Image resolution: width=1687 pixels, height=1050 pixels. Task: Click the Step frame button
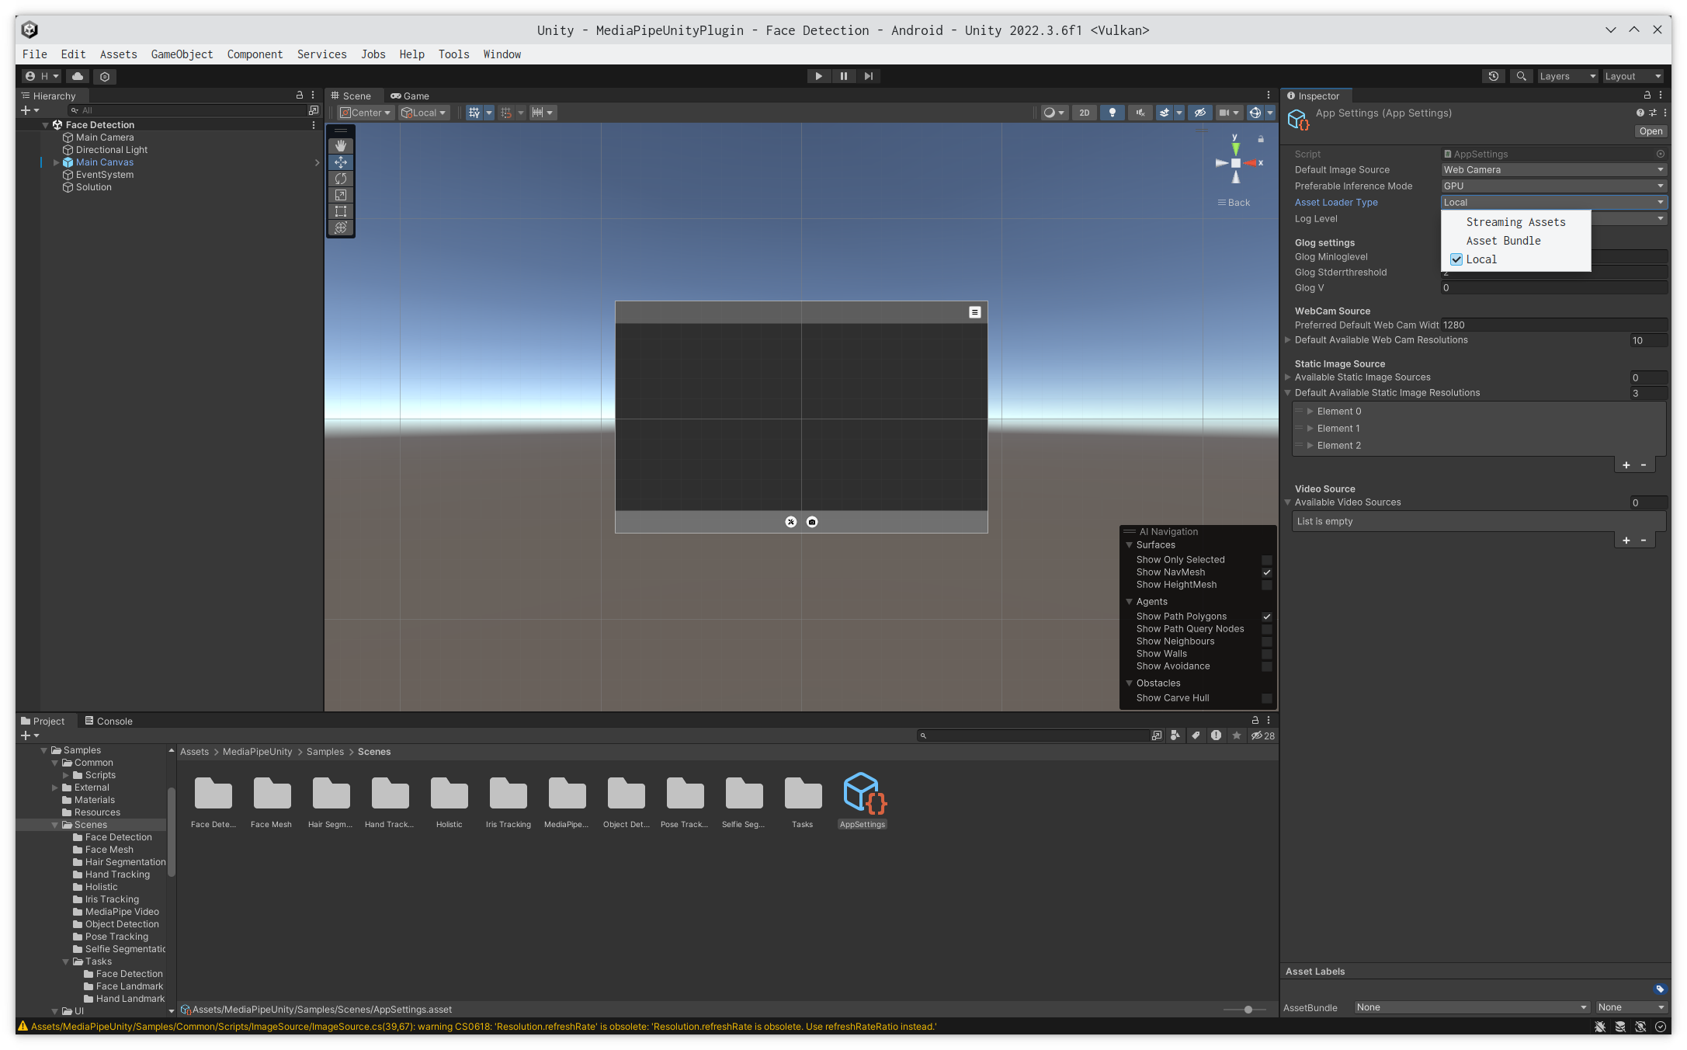(869, 76)
